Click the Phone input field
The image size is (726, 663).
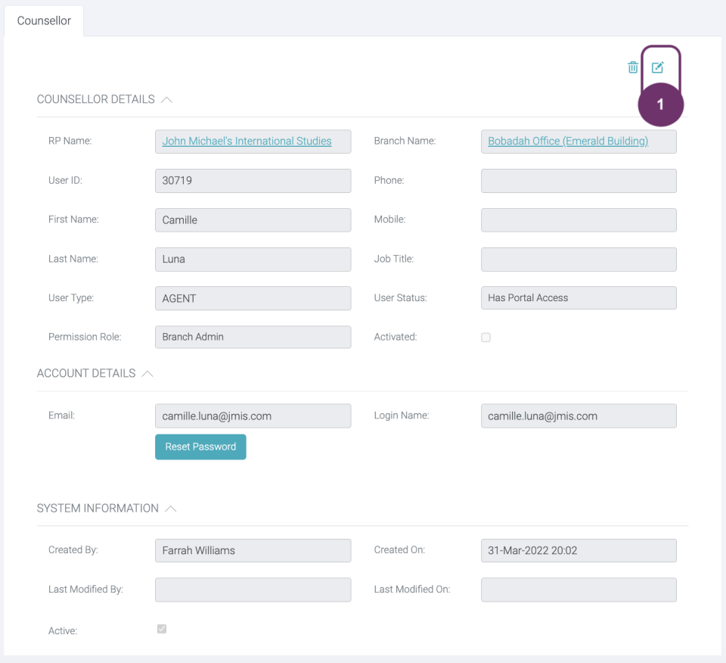[x=579, y=181]
